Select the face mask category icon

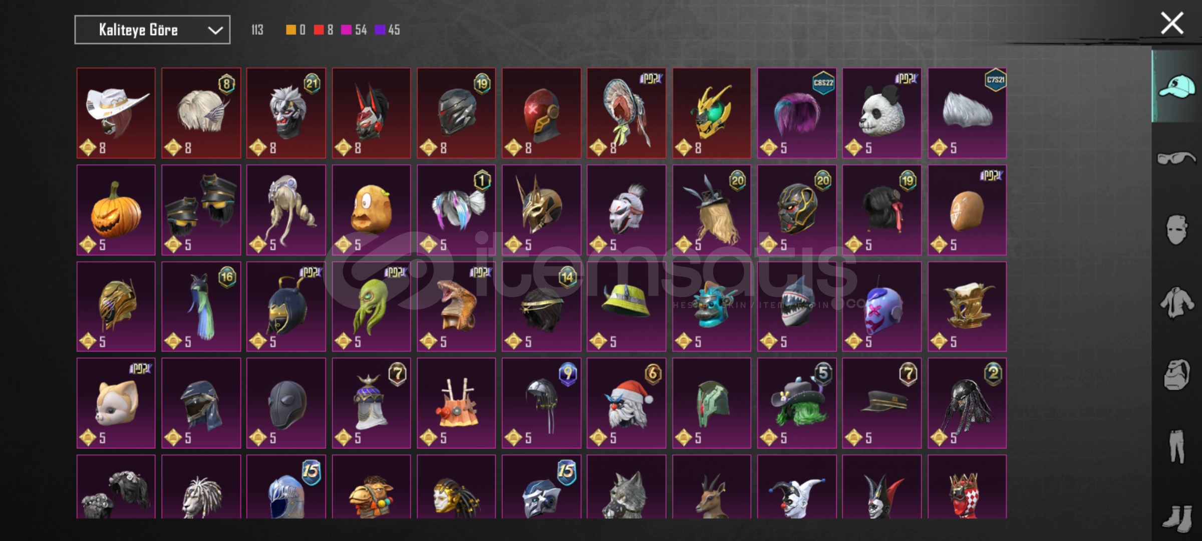pos(1176,230)
